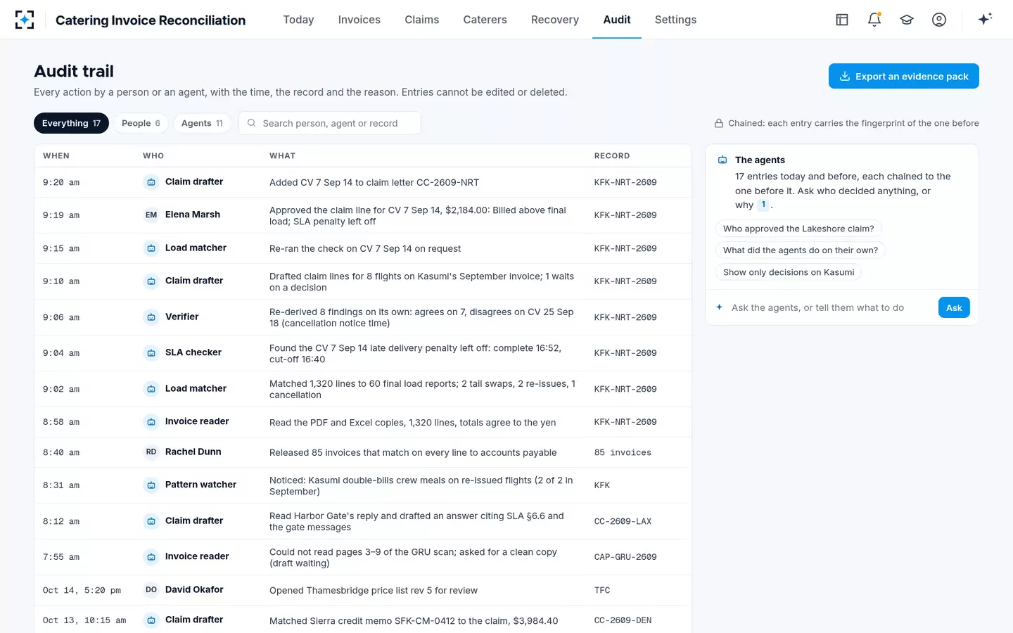The image size is (1013, 633).
Task: Click the RD avatar for Rachel Dunn
Action: (x=151, y=452)
